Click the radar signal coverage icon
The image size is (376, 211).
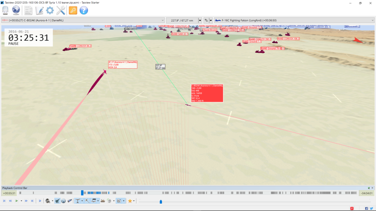[109, 201]
